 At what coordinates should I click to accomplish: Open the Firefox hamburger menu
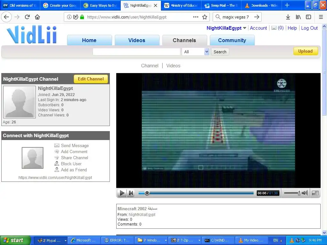click(321, 17)
